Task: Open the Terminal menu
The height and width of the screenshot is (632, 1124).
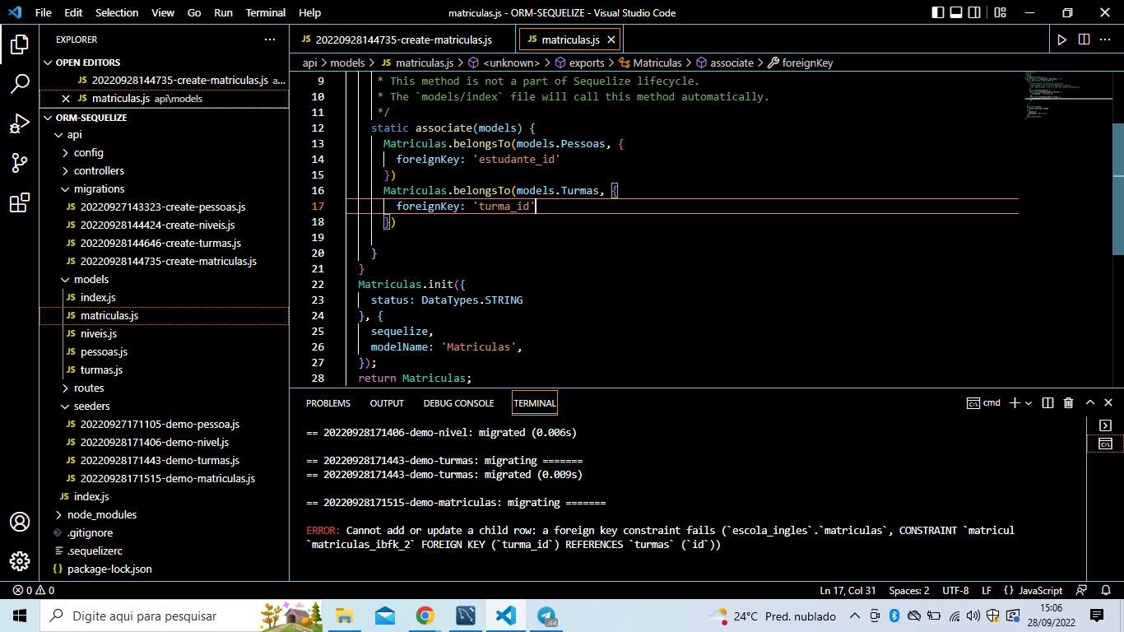Action: click(266, 12)
